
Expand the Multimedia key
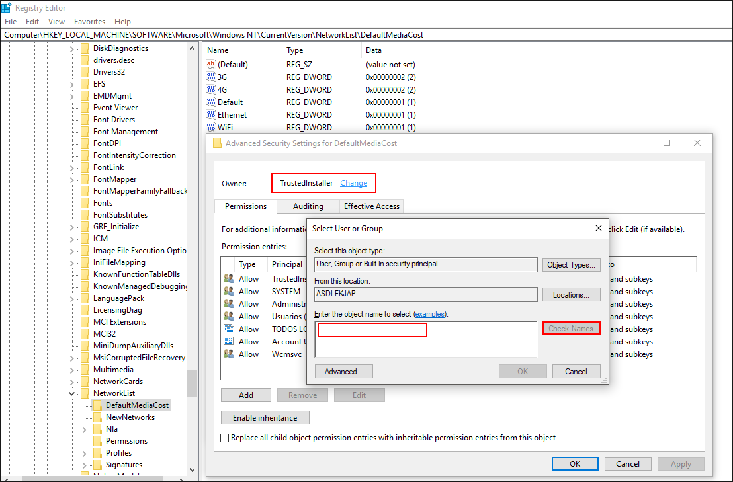[71, 370]
